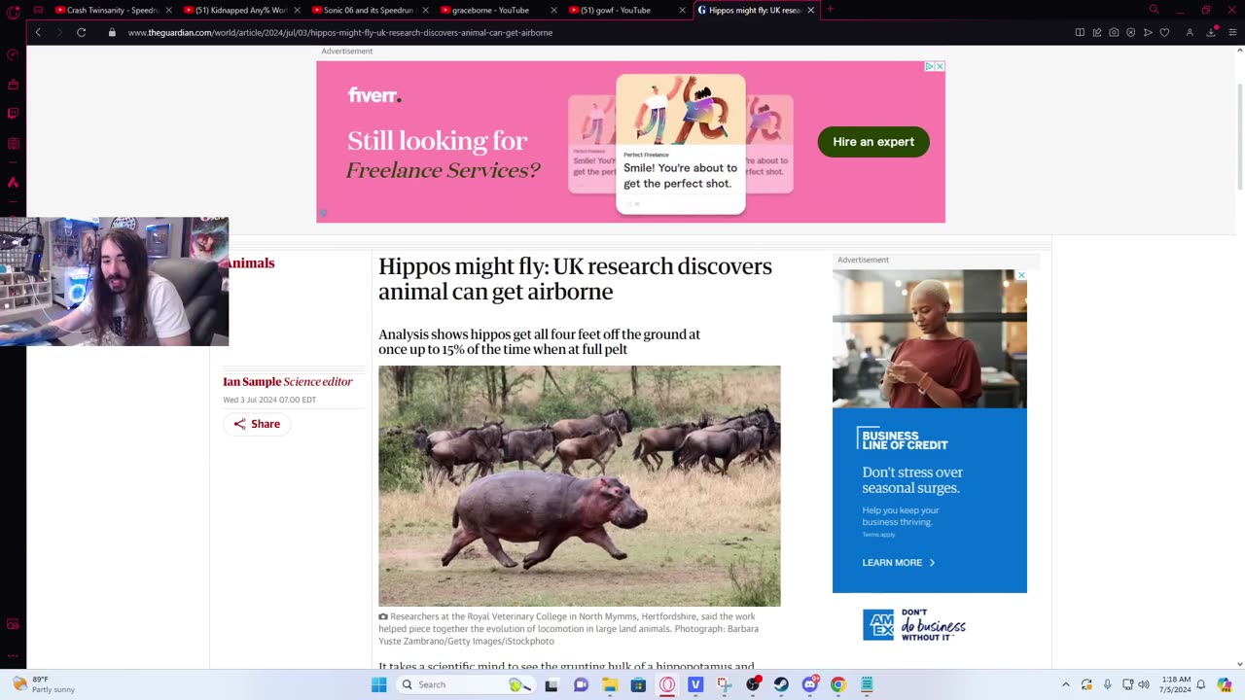The height and width of the screenshot is (700, 1245).
Task: Close the Fiverr banner advertisement
Action: coord(940,66)
